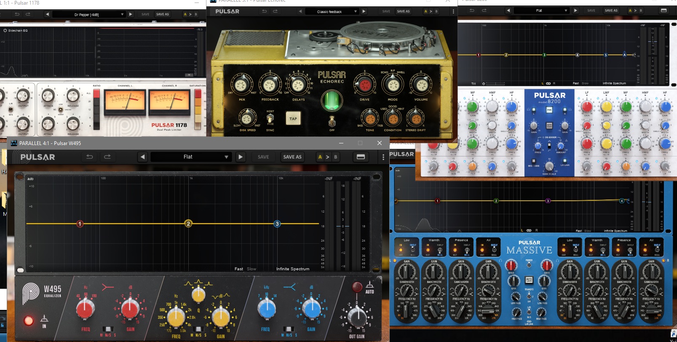The width and height of the screenshot is (677, 342).
Task: Toggle the red IN power button on the W495
Action: (29, 320)
